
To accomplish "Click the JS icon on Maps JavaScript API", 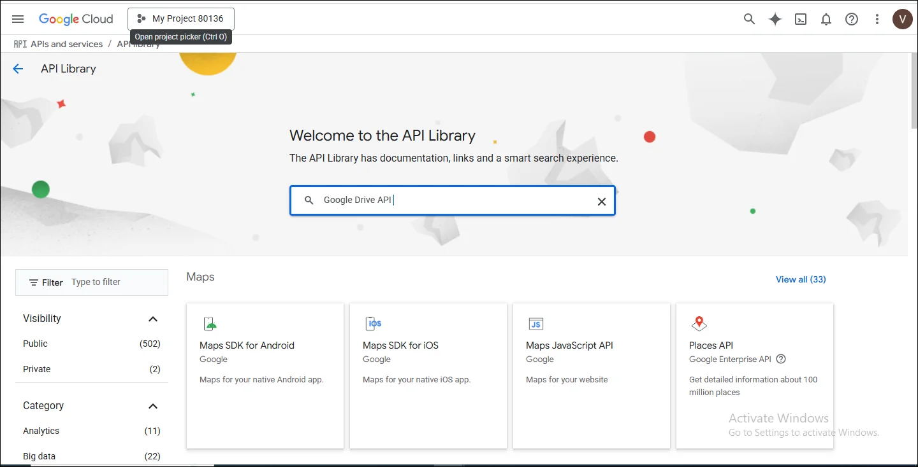I will point(536,324).
